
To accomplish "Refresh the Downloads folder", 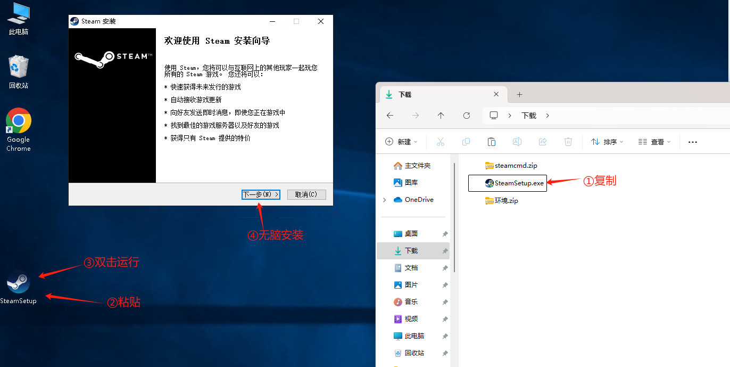I will (x=467, y=116).
